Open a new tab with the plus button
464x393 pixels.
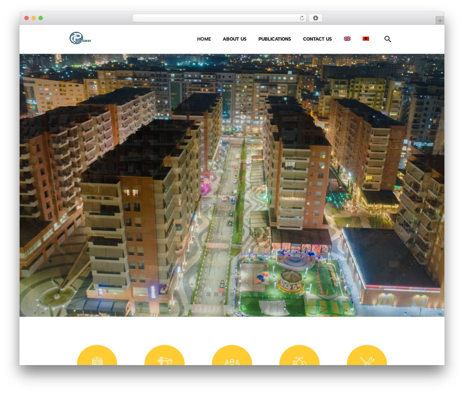440,21
